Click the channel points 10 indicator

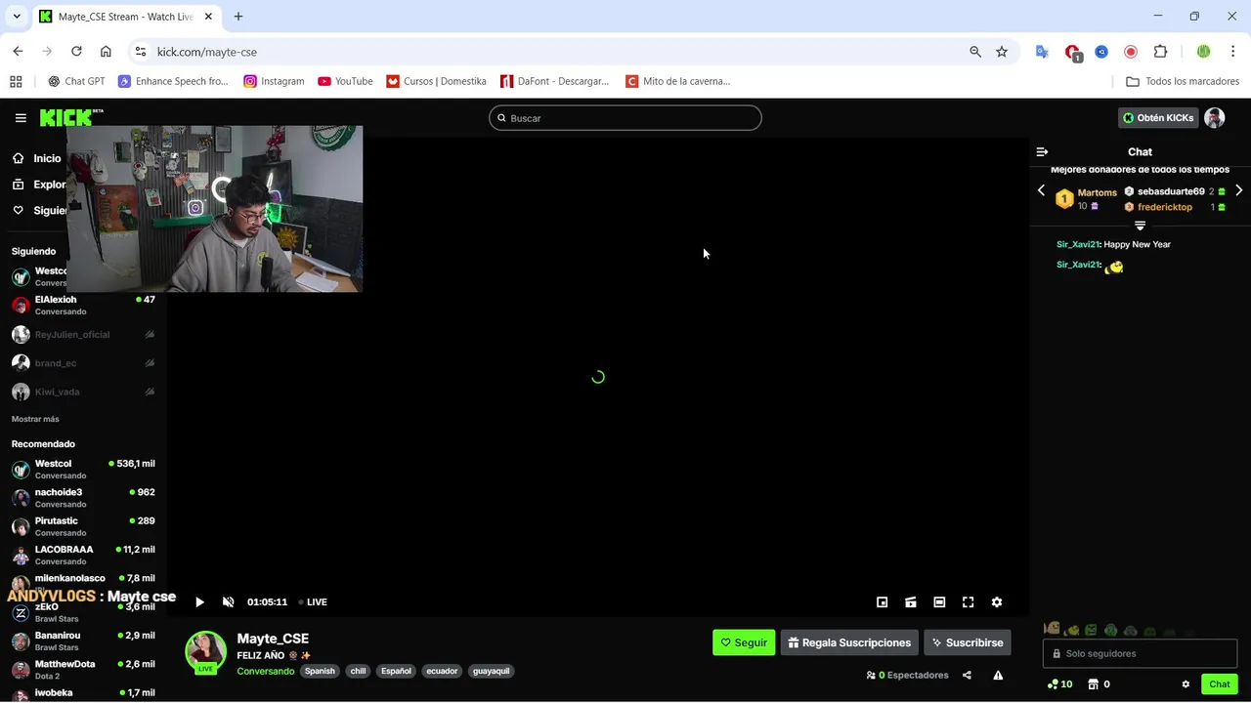1059,684
